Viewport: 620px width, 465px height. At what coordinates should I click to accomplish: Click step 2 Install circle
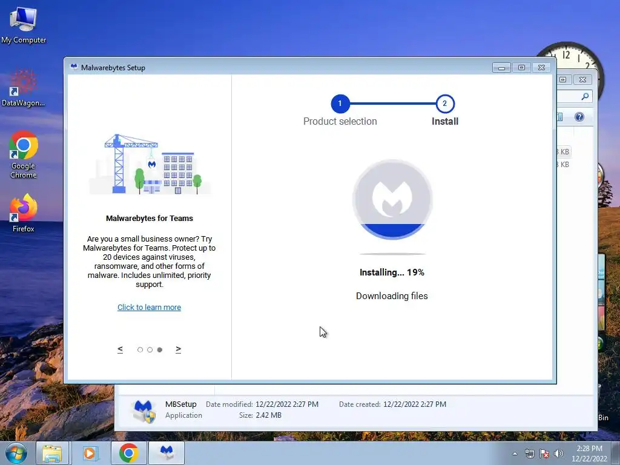tap(445, 104)
